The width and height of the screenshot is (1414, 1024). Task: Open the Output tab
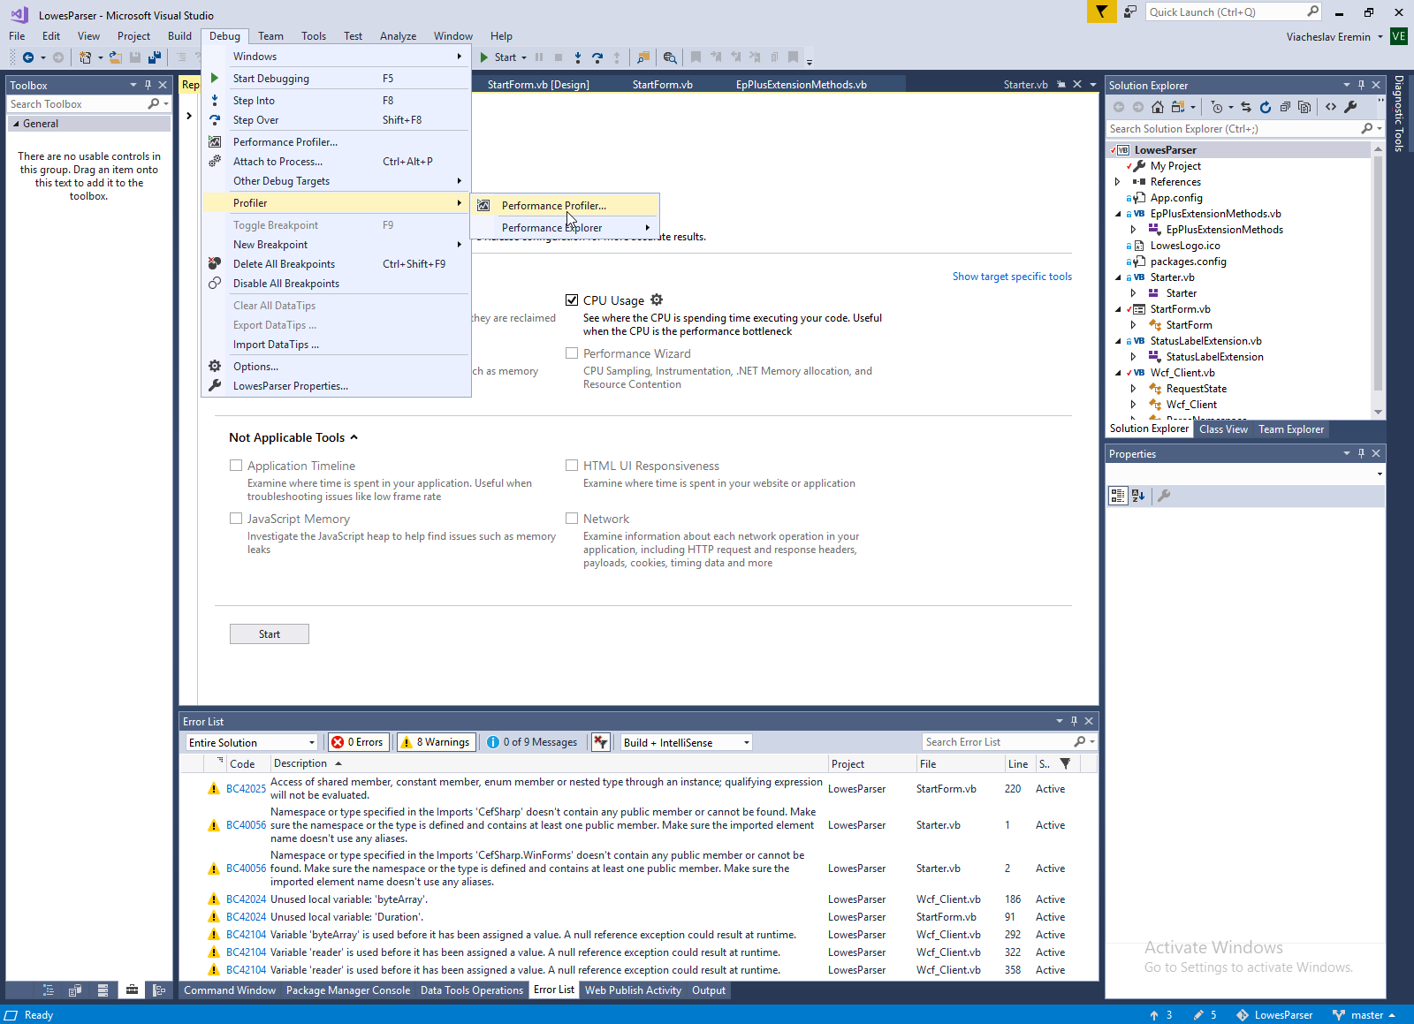coord(709,990)
